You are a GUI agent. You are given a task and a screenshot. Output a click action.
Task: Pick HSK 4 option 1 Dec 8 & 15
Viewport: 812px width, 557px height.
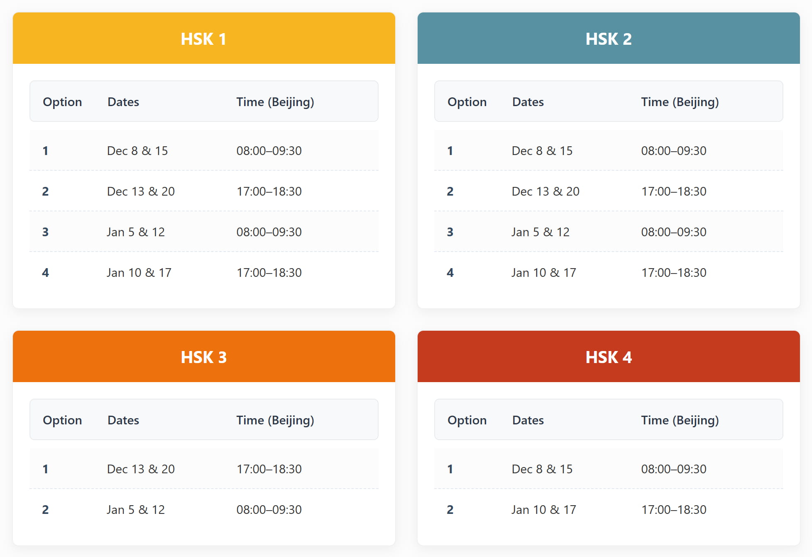(542, 469)
